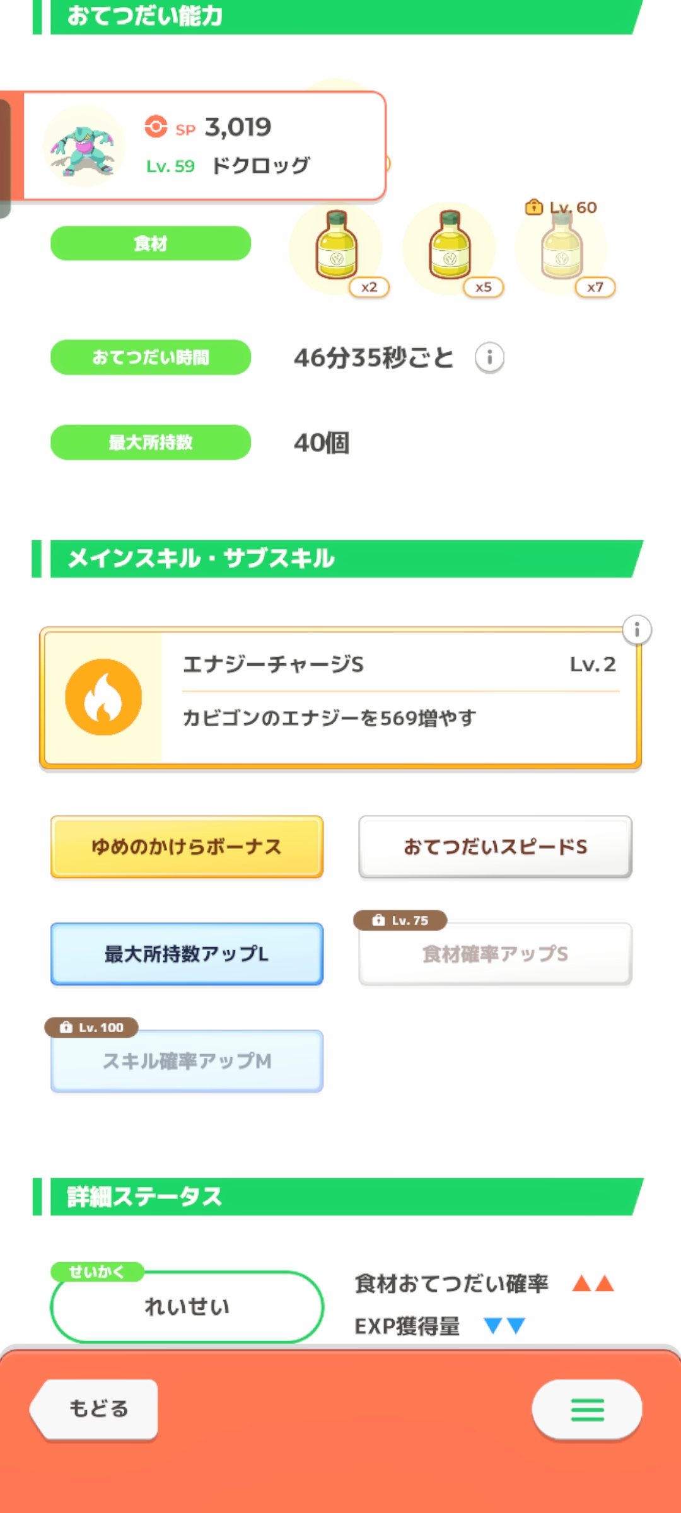The height and width of the screenshot is (1513, 681).
Task: Select the 最大所持数アップL sub skill
Action: click(x=187, y=954)
